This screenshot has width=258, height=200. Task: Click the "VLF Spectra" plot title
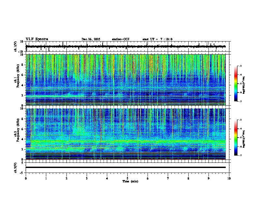pyautogui.click(x=37, y=39)
